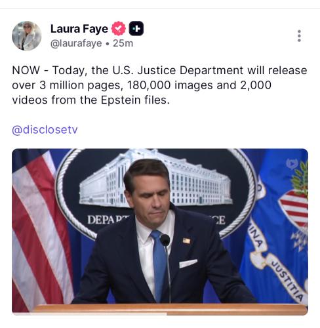Follow the @disclosetv mention link

(45, 130)
